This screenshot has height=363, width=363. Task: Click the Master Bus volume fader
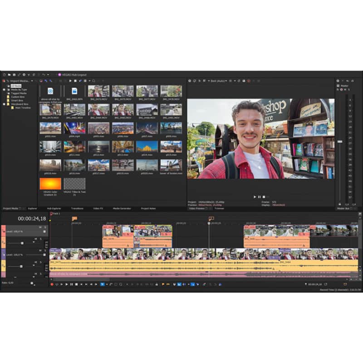coord(339,142)
